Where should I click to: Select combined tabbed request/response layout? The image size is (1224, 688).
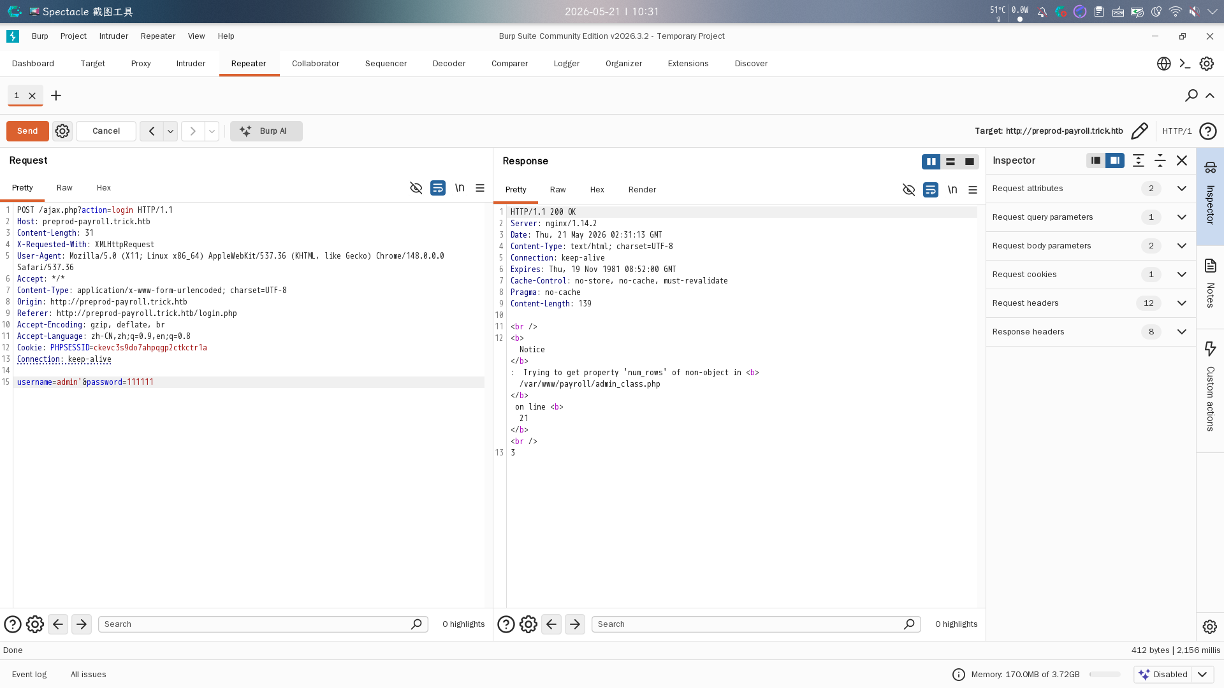tap(970, 162)
